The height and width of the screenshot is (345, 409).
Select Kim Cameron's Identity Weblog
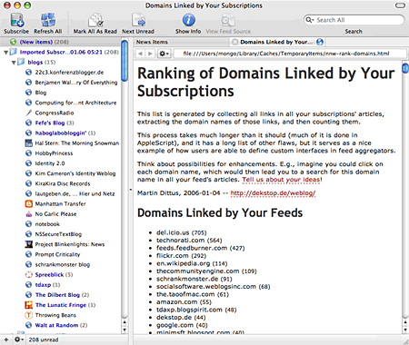75,173
